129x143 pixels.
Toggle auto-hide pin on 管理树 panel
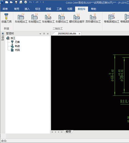(44, 34)
